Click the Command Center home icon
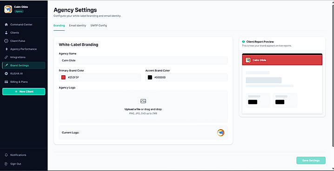This screenshot has width=334, height=171. 6,25
